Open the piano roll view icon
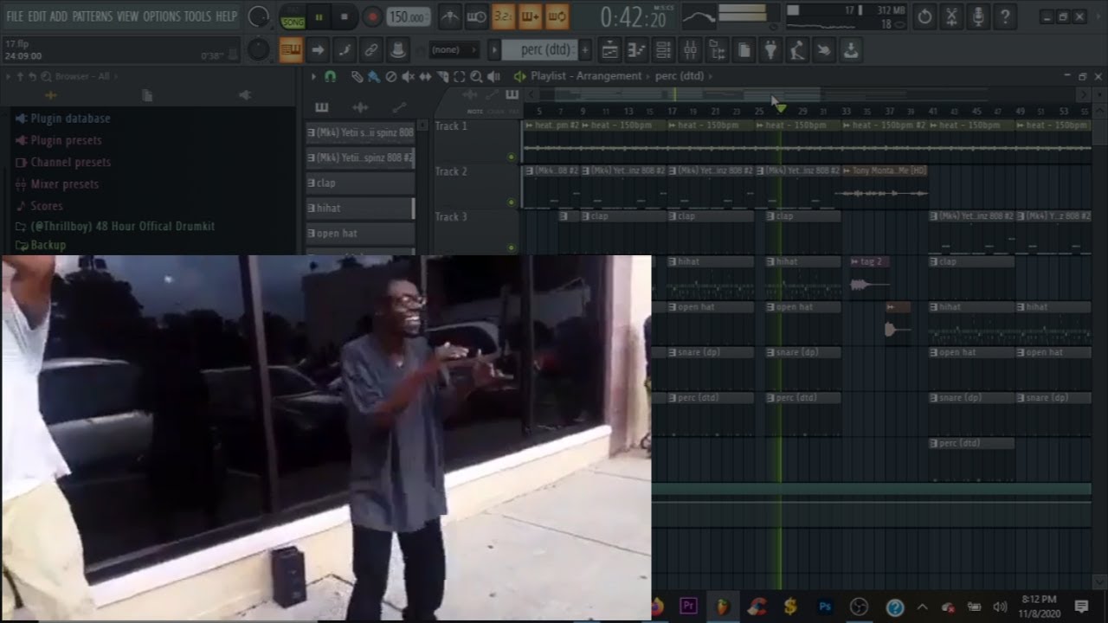Screen dimensions: 1108x623 [x=636, y=50]
